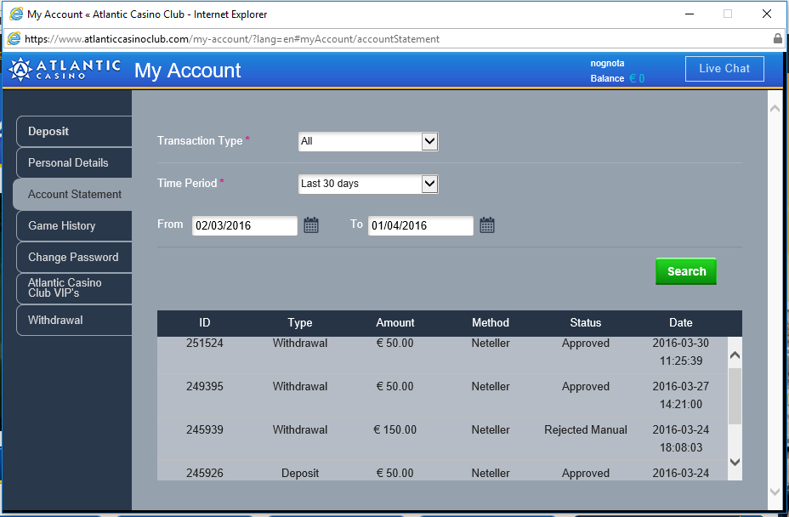
Task: Select the Account Statement tab
Action: [x=72, y=195]
